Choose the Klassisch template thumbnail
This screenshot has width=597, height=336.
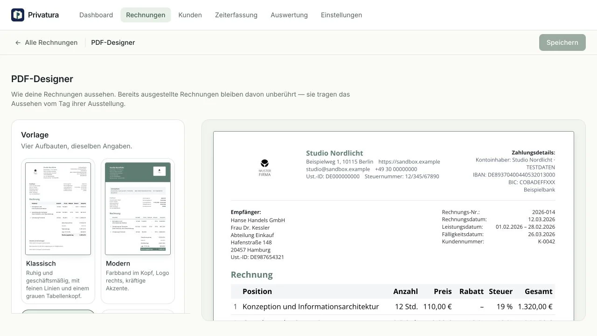58,209
